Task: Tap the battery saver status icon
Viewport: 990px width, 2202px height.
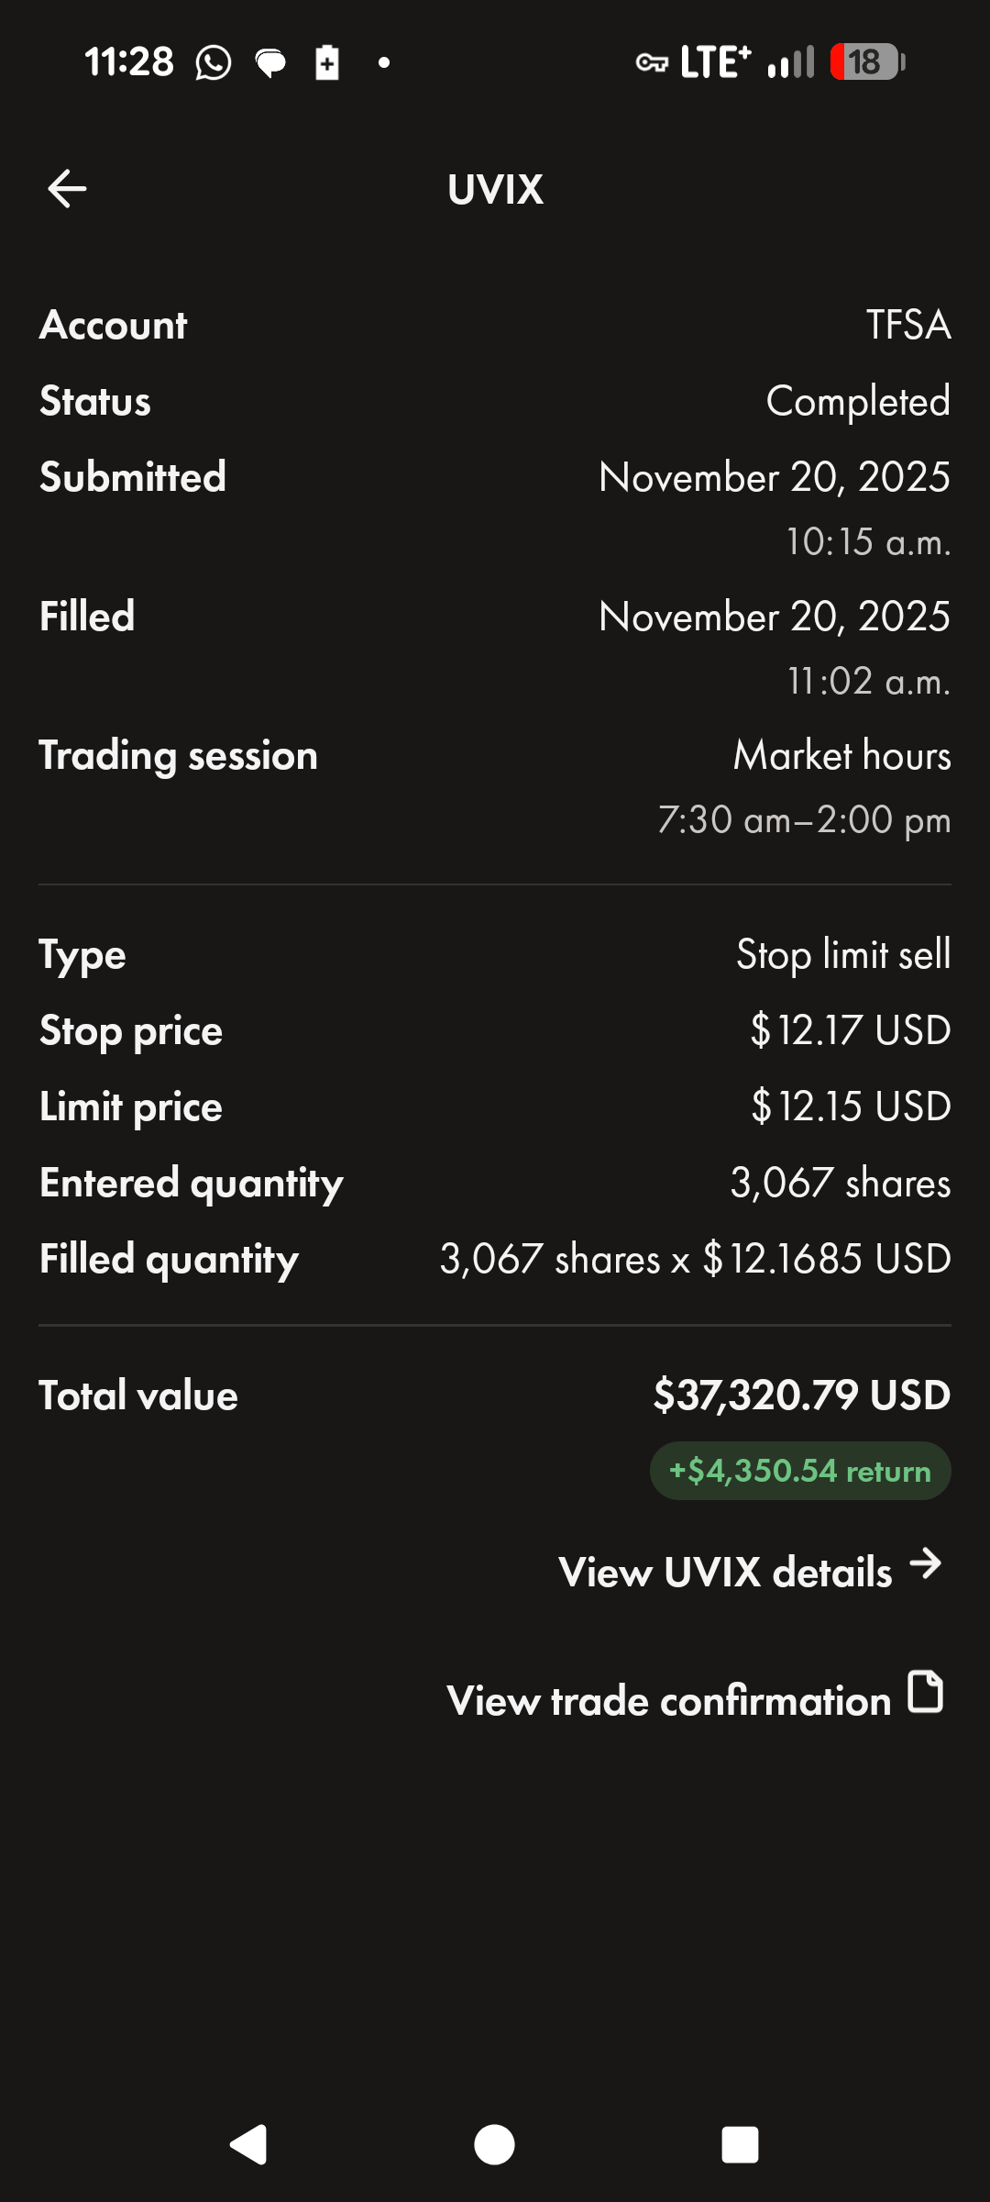Action: [327, 63]
